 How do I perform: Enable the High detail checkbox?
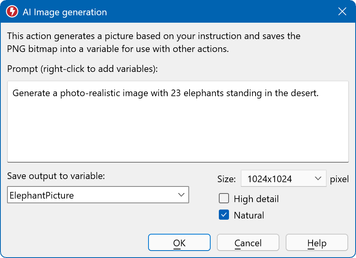(224, 199)
